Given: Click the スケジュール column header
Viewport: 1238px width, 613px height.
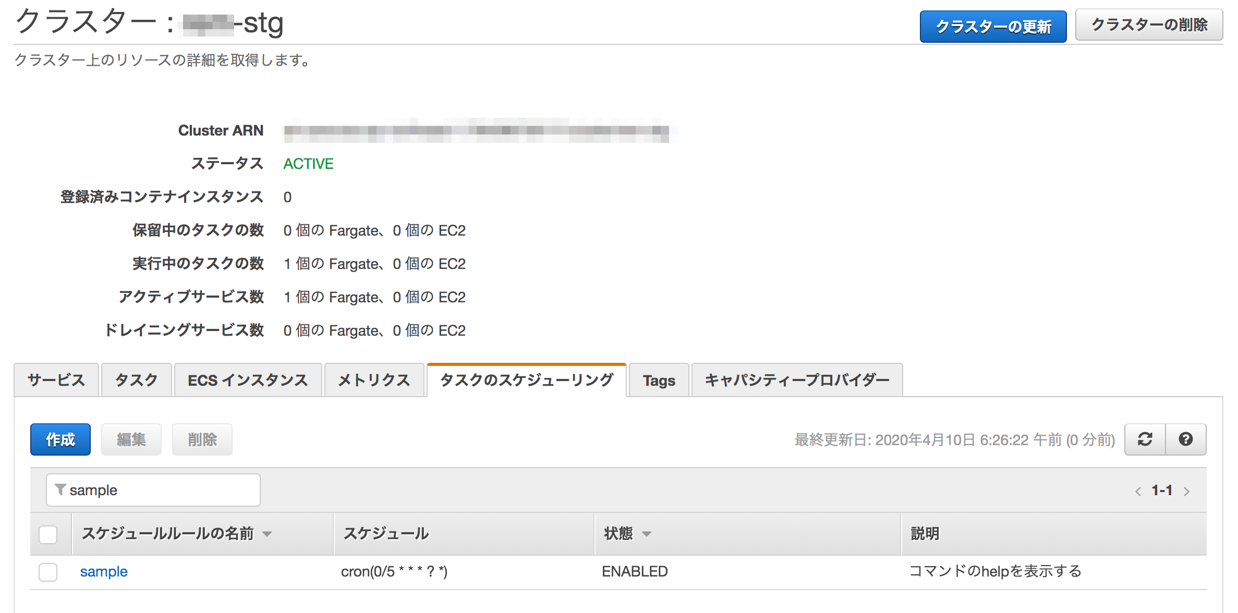Looking at the screenshot, I should coord(386,534).
